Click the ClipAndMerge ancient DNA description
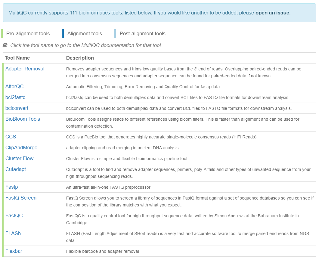The image size is (319, 257). click(122, 148)
